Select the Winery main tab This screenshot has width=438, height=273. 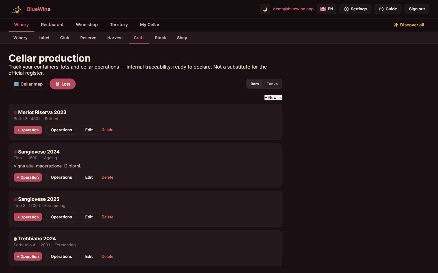[21, 25]
